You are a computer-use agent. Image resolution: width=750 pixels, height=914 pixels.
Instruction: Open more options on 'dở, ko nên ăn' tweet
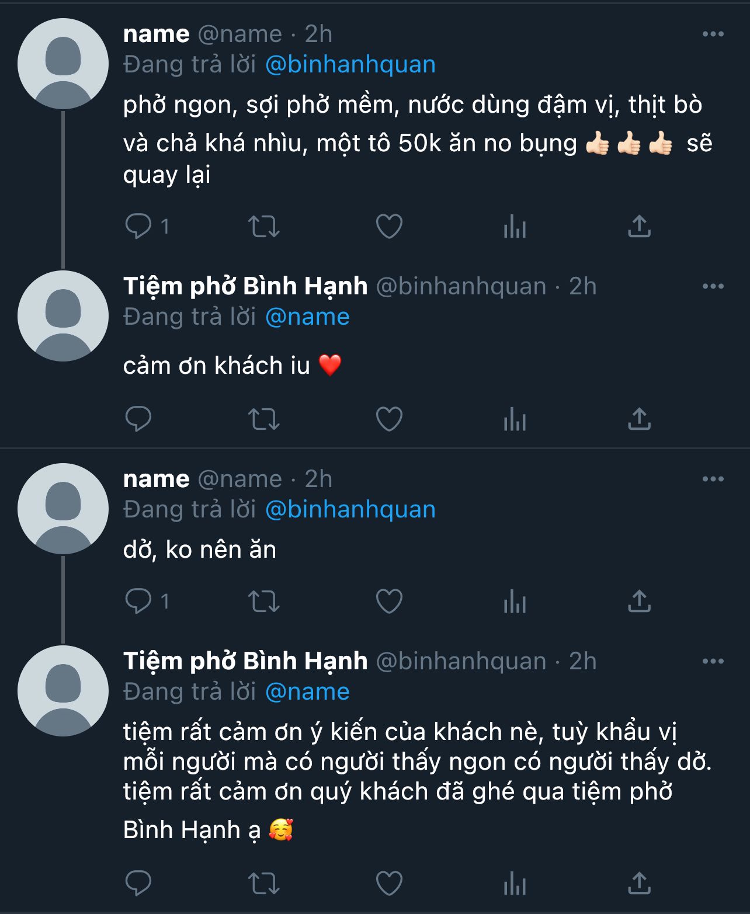tap(713, 479)
